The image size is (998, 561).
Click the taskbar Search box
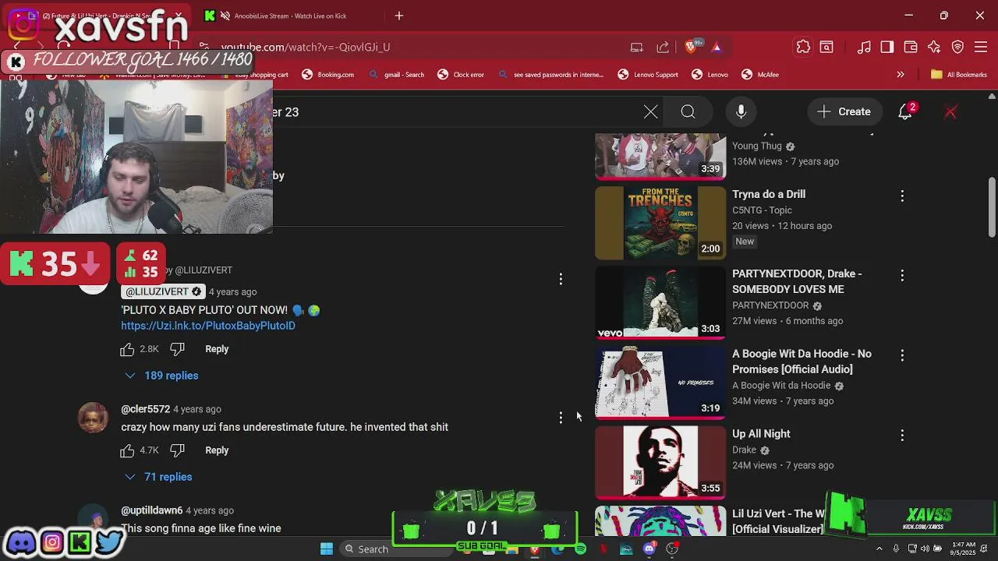pyautogui.click(x=396, y=549)
